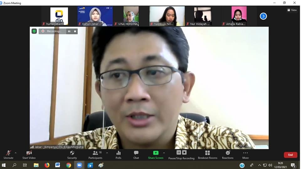Viewport: 301px width, 169px height.
Task: Click the green Share Screen icon
Action: pos(156,153)
